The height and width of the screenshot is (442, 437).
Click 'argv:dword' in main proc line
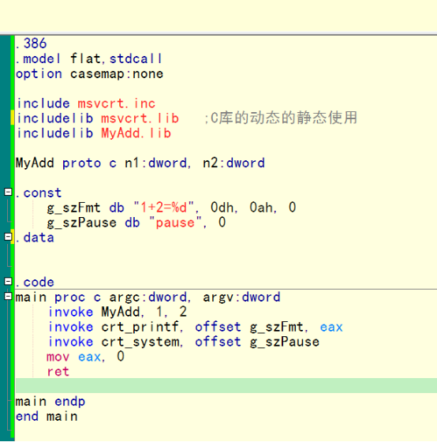pos(241,297)
